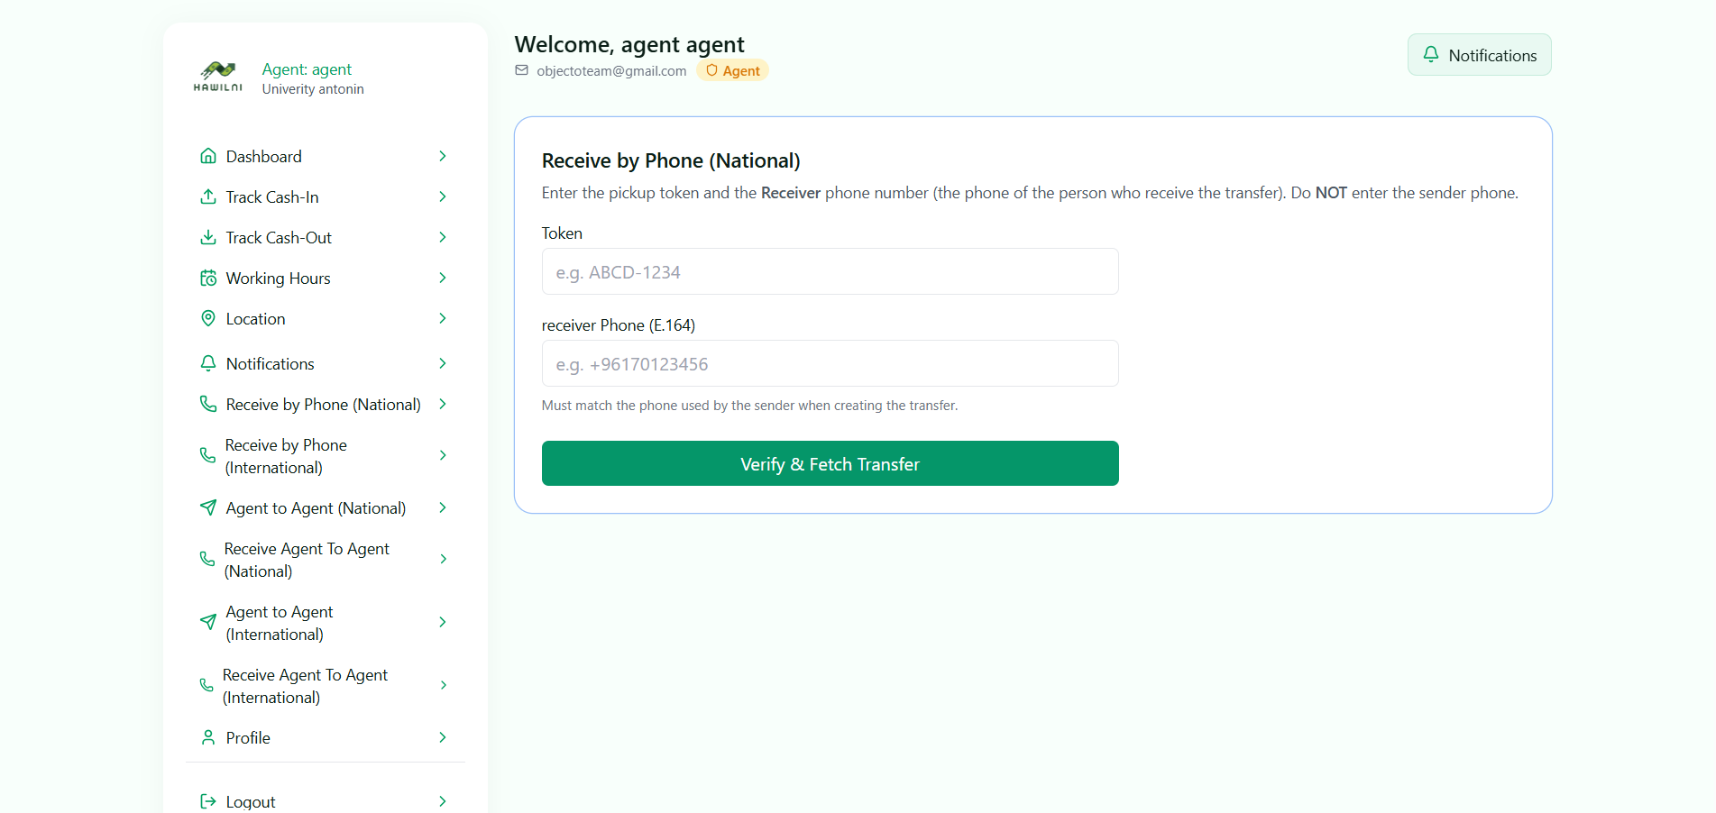Click the Working Hours calendar icon
Viewport: 1716px width, 813px height.
click(208, 278)
